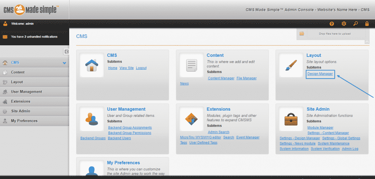Click the notifications icon in the sidebar
375x179 pixels.
pyautogui.click(x=5, y=37)
